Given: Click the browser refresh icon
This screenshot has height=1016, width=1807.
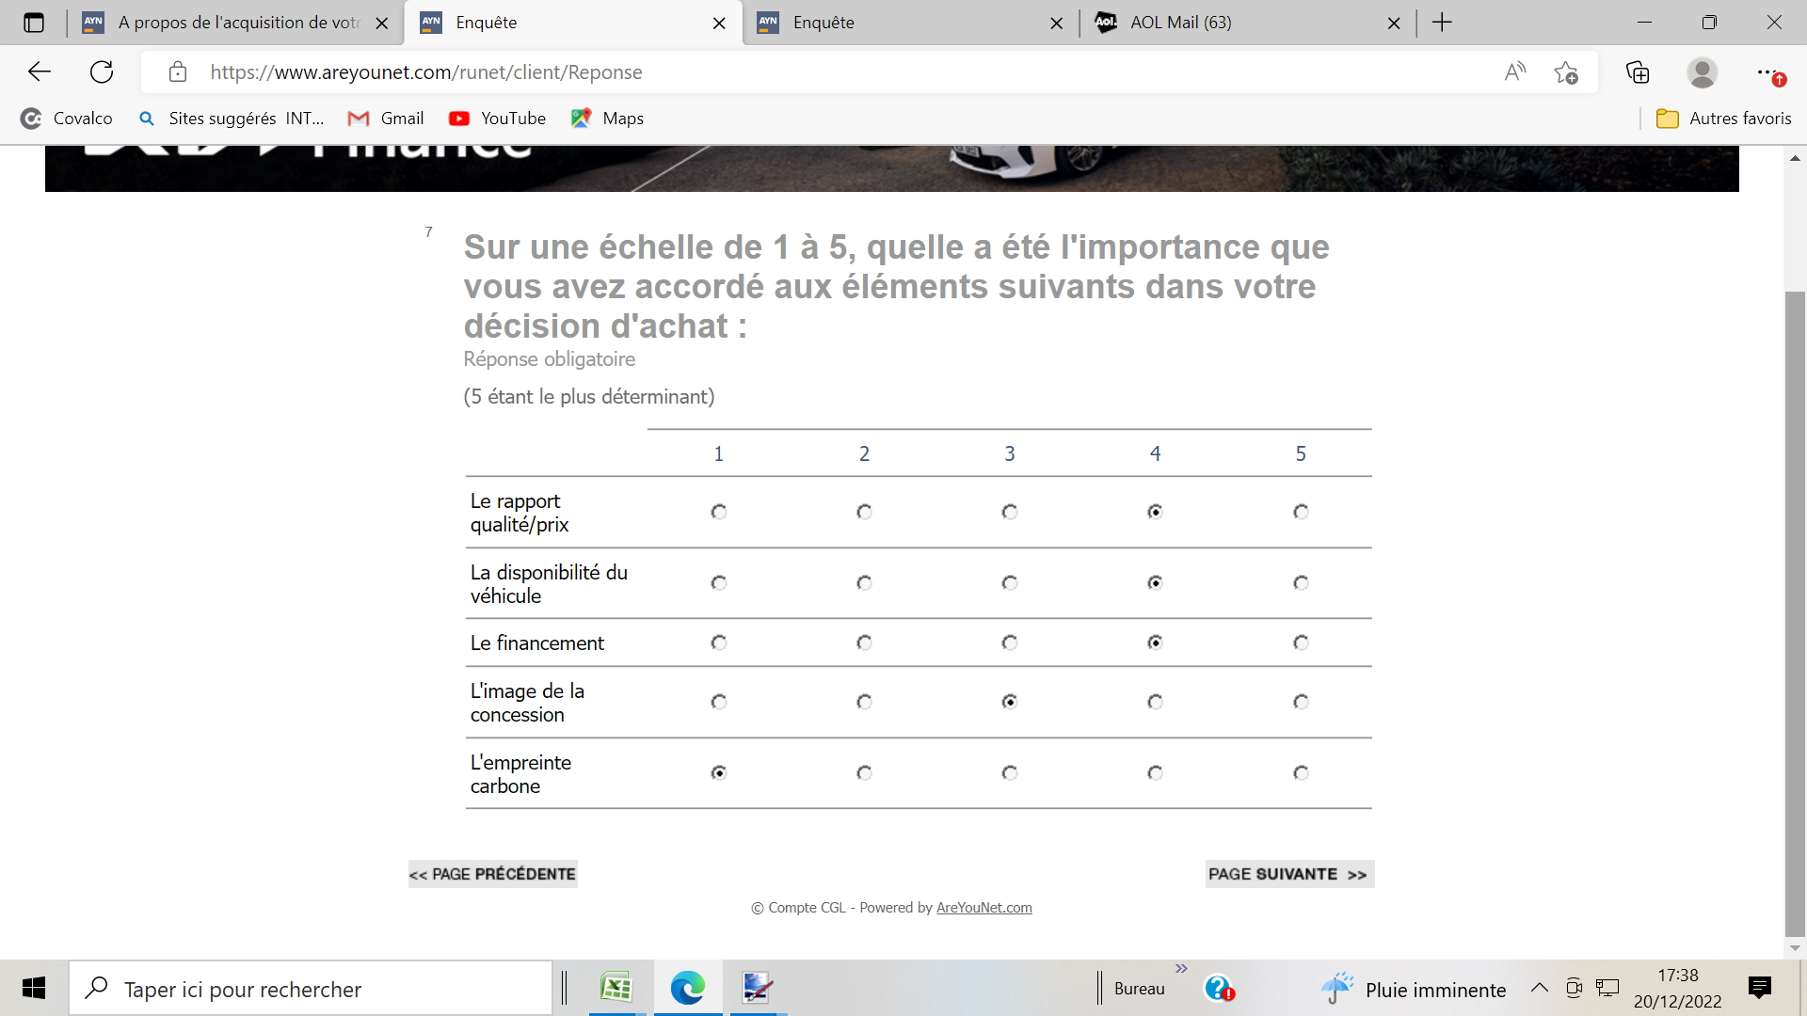Looking at the screenshot, I should tap(102, 72).
